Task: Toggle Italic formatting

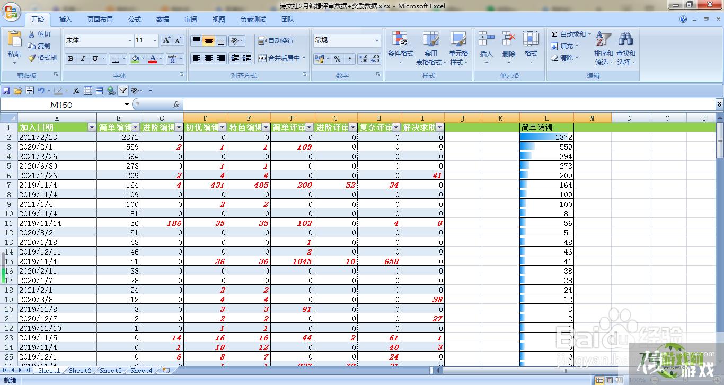Action: (83, 59)
